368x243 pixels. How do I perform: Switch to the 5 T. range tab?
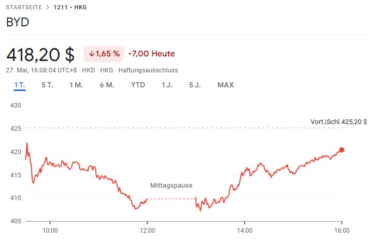[47, 85]
